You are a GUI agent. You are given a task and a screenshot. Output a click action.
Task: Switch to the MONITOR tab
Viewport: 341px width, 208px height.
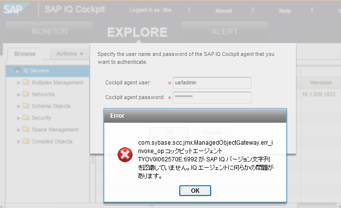tap(49, 32)
